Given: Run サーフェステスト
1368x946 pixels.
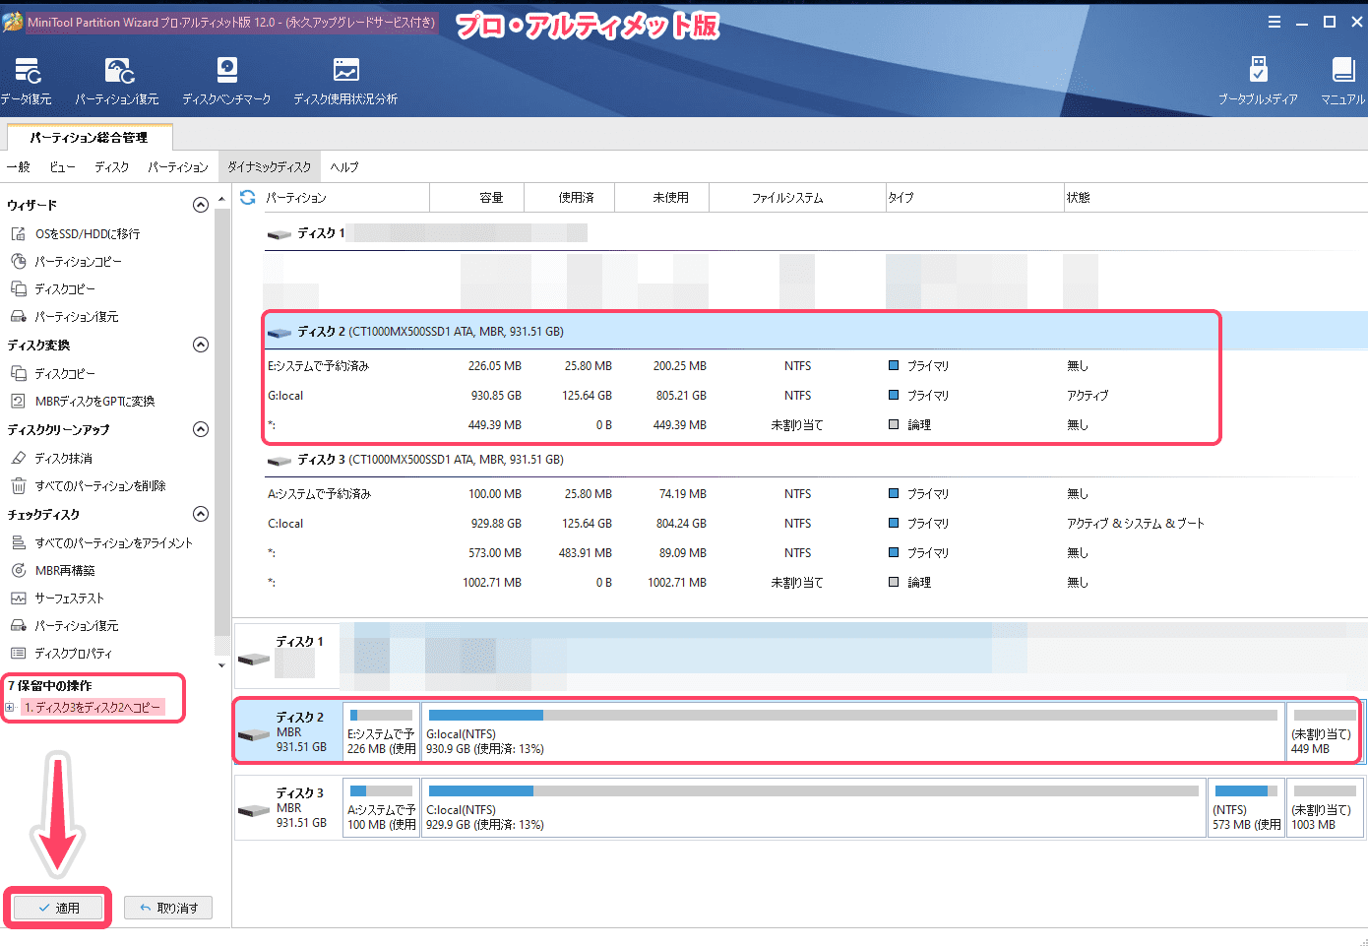Looking at the screenshot, I should coord(69,598).
